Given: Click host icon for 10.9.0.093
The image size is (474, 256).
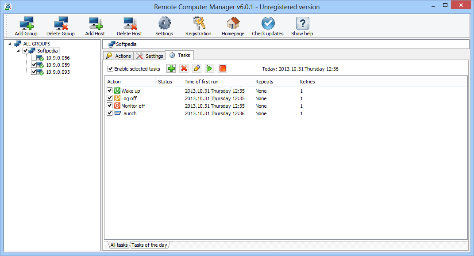Looking at the screenshot, I should pos(41,72).
